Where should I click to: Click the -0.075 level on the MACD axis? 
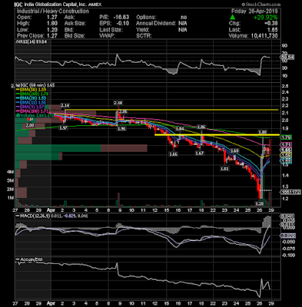288,249
